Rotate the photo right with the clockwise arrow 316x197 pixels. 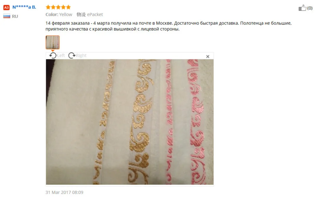71,55
